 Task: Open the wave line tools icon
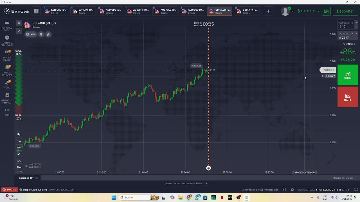pos(19,161)
